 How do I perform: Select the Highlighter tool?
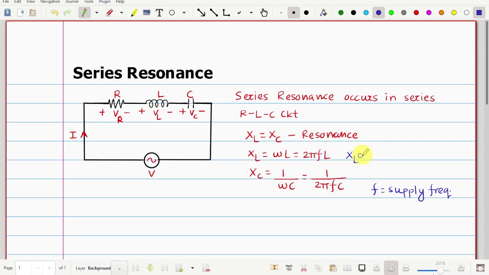134,13
